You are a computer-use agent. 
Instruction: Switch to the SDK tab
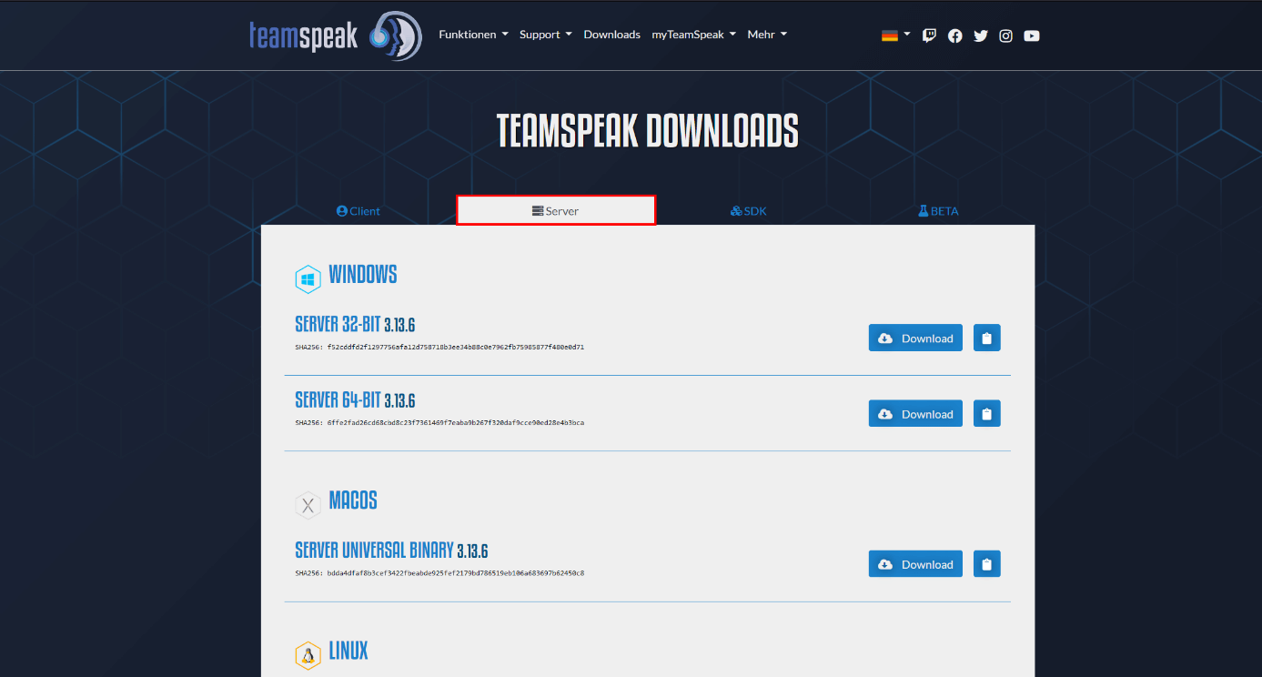pyautogui.click(x=749, y=210)
